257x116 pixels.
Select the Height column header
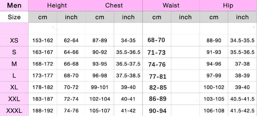pos(57,6)
